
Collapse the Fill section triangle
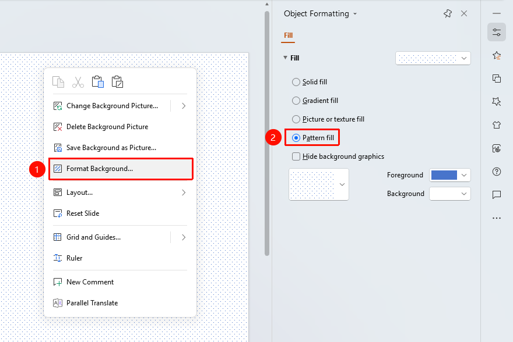point(285,58)
